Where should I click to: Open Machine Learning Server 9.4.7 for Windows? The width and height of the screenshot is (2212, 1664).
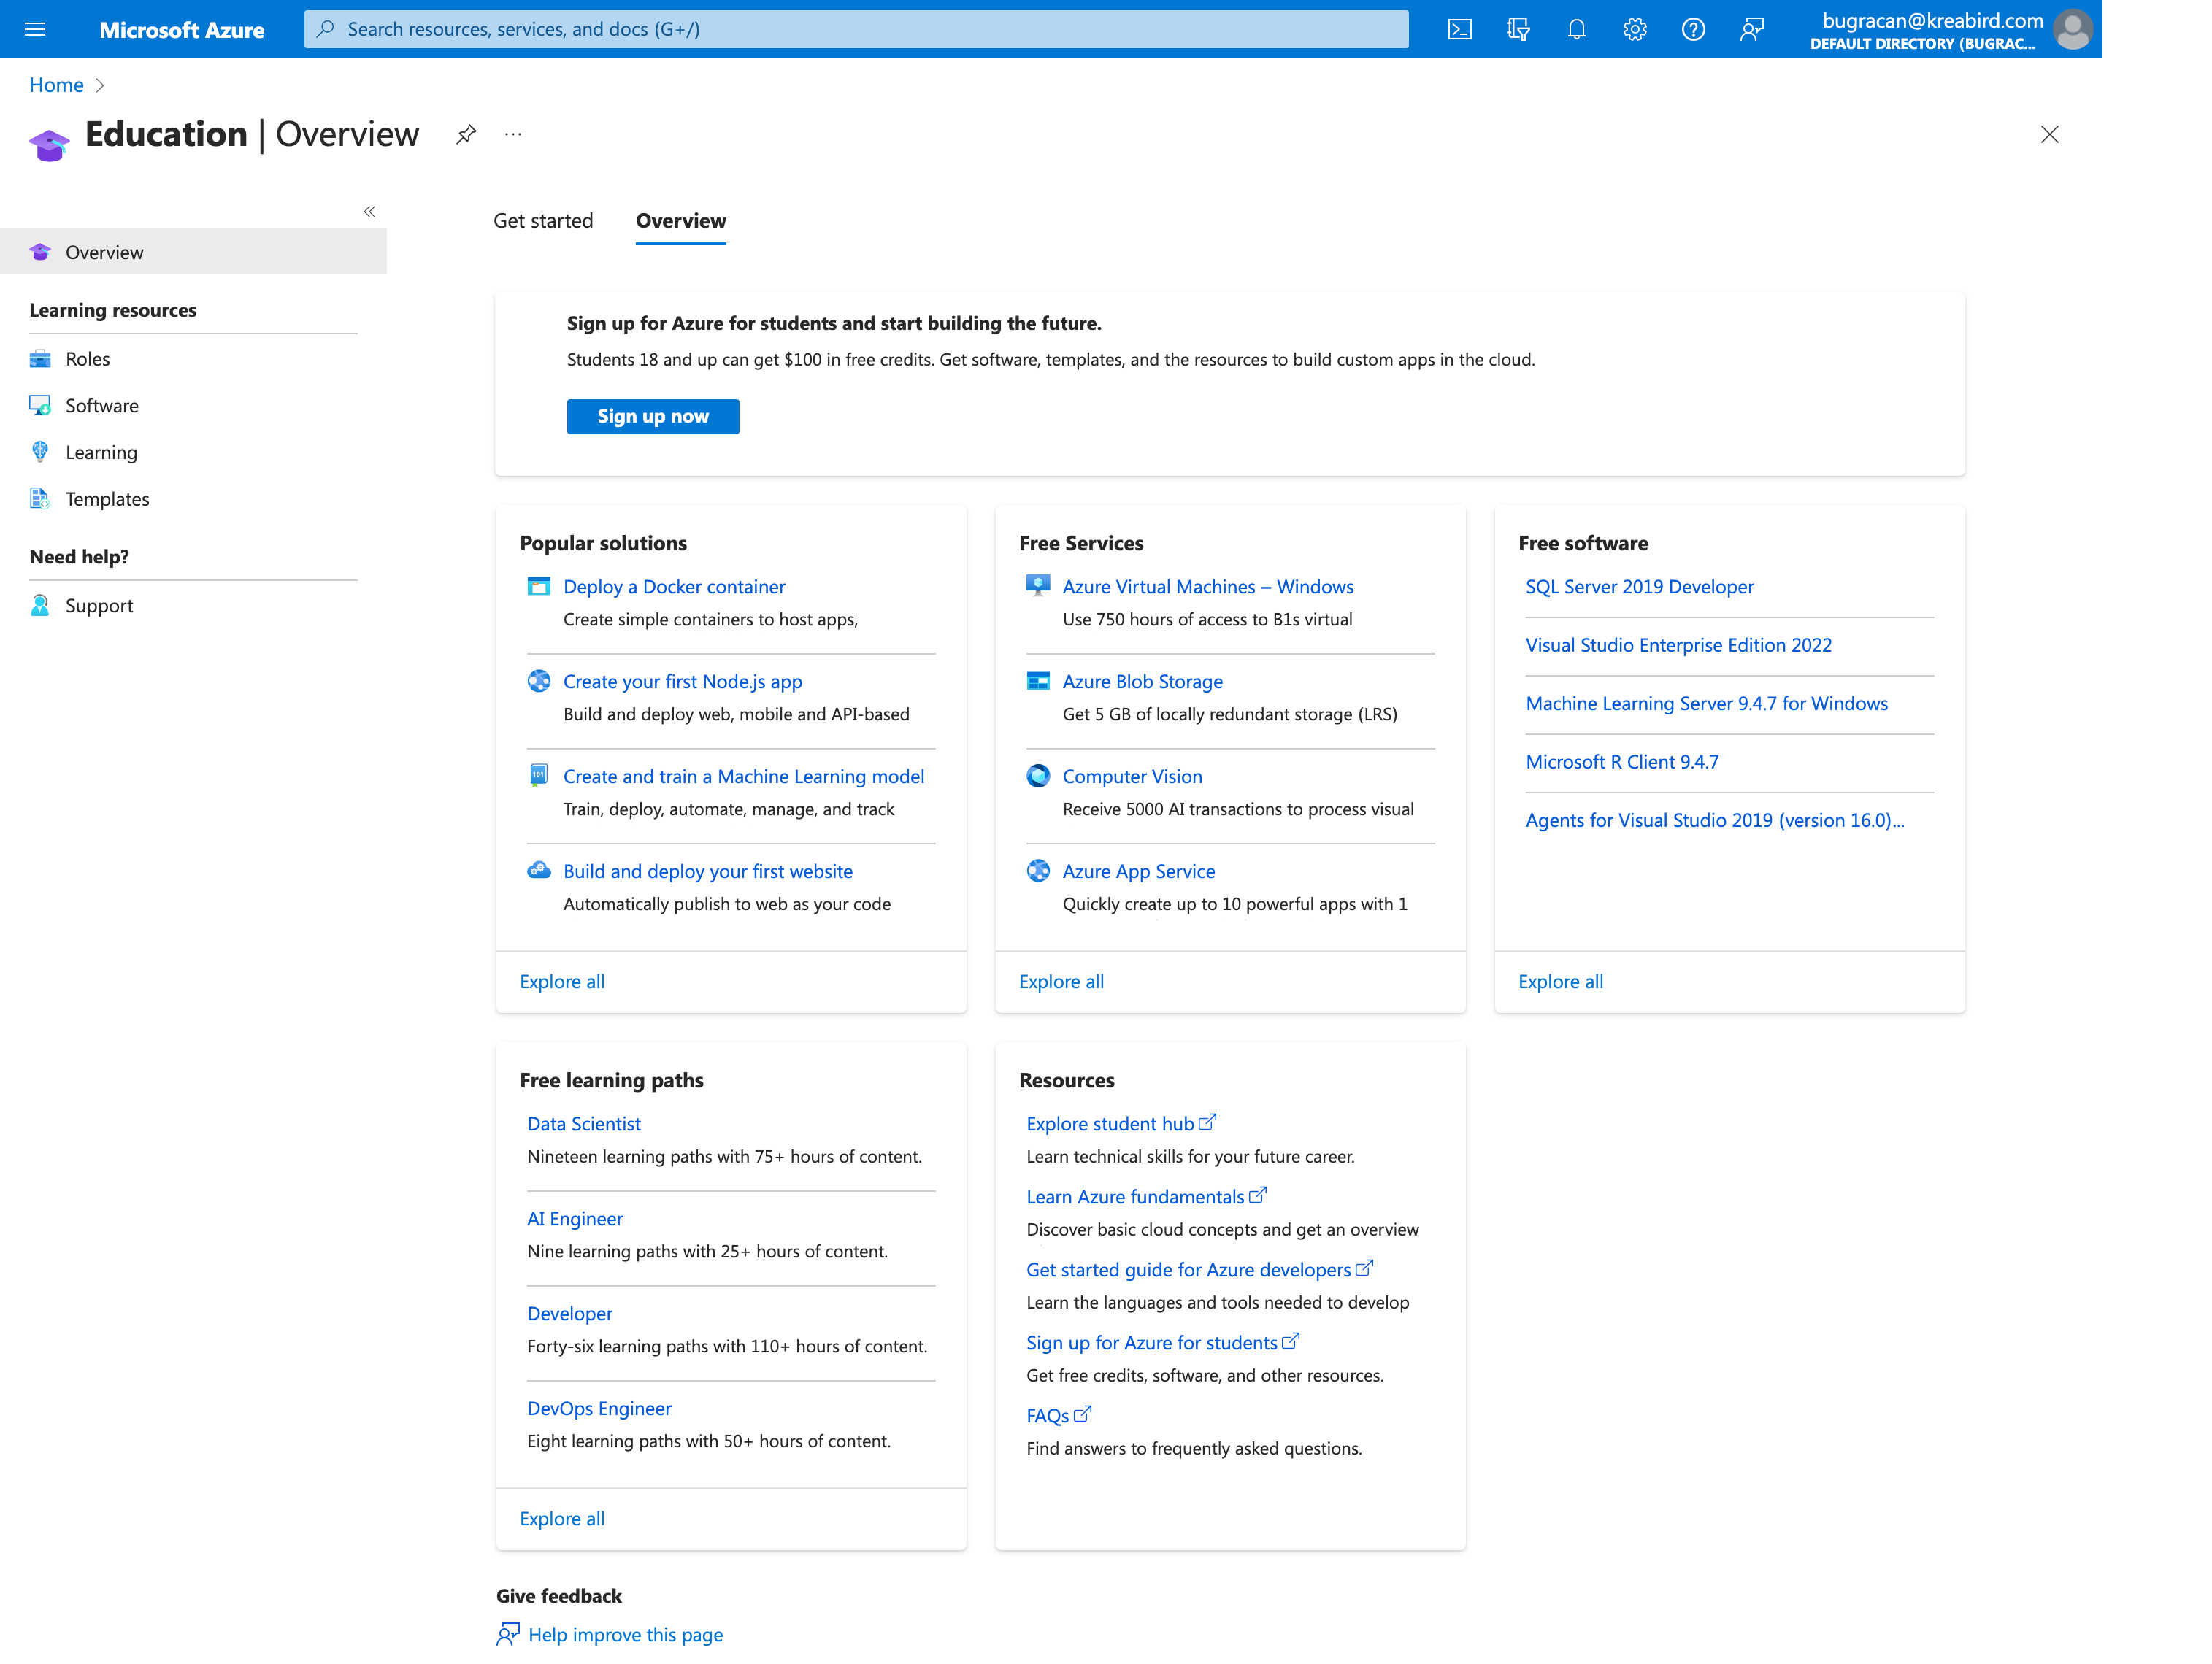coord(1706,704)
